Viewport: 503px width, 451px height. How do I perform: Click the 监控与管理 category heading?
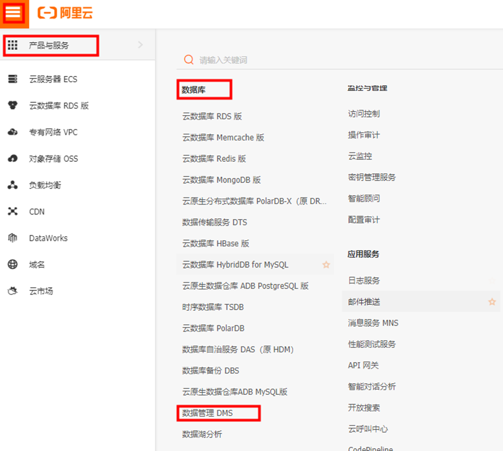coord(367,88)
